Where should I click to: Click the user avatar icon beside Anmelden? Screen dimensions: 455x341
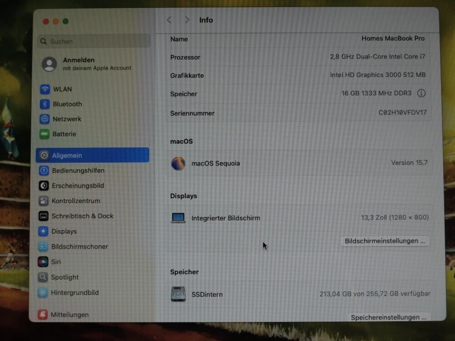[x=49, y=64]
